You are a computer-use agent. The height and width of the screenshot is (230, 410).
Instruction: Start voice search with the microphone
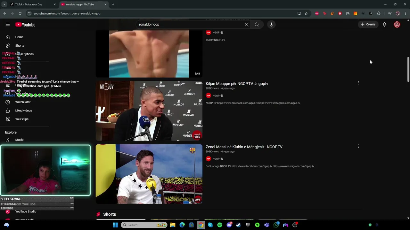click(x=271, y=25)
